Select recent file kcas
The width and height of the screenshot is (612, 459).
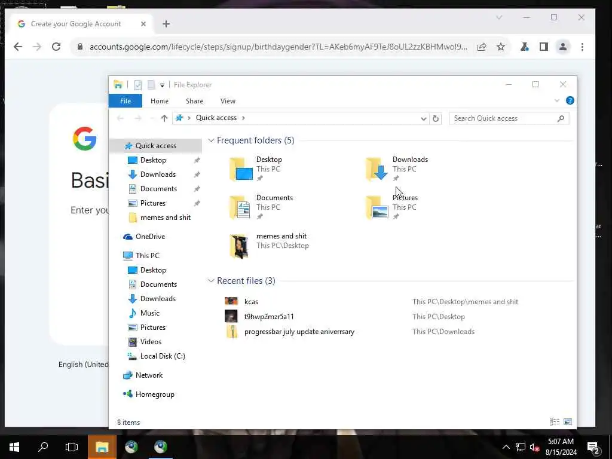pyautogui.click(x=251, y=302)
